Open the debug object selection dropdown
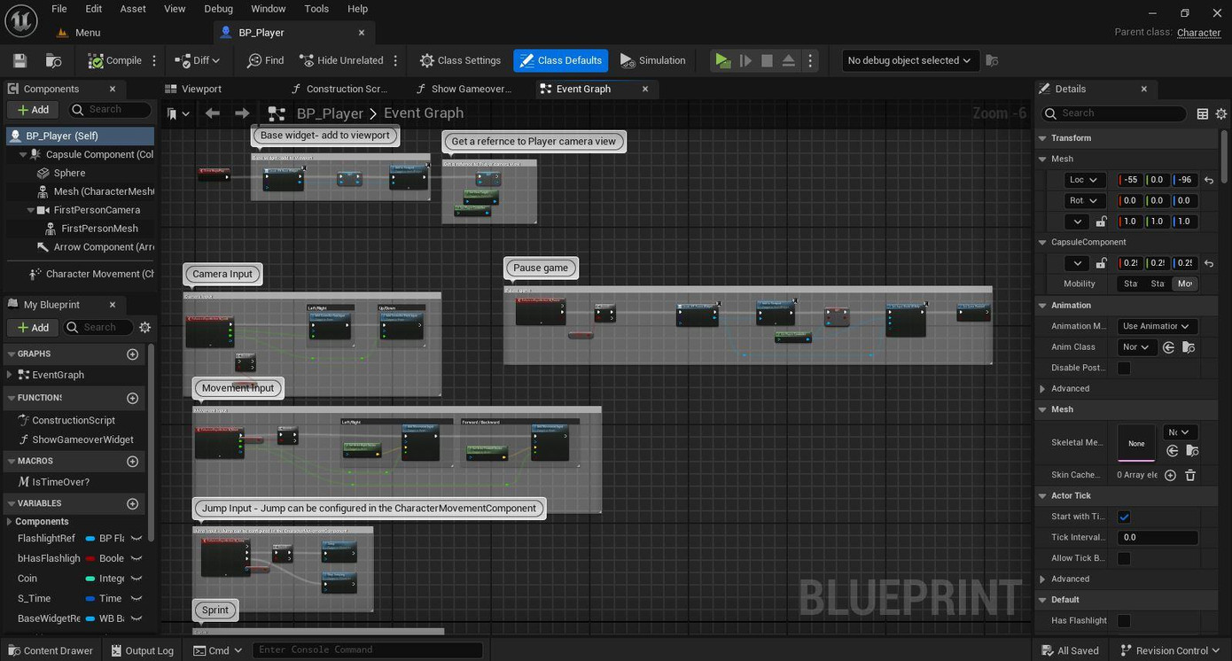This screenshot has height=661, width=1232. (x=908, y=60)
